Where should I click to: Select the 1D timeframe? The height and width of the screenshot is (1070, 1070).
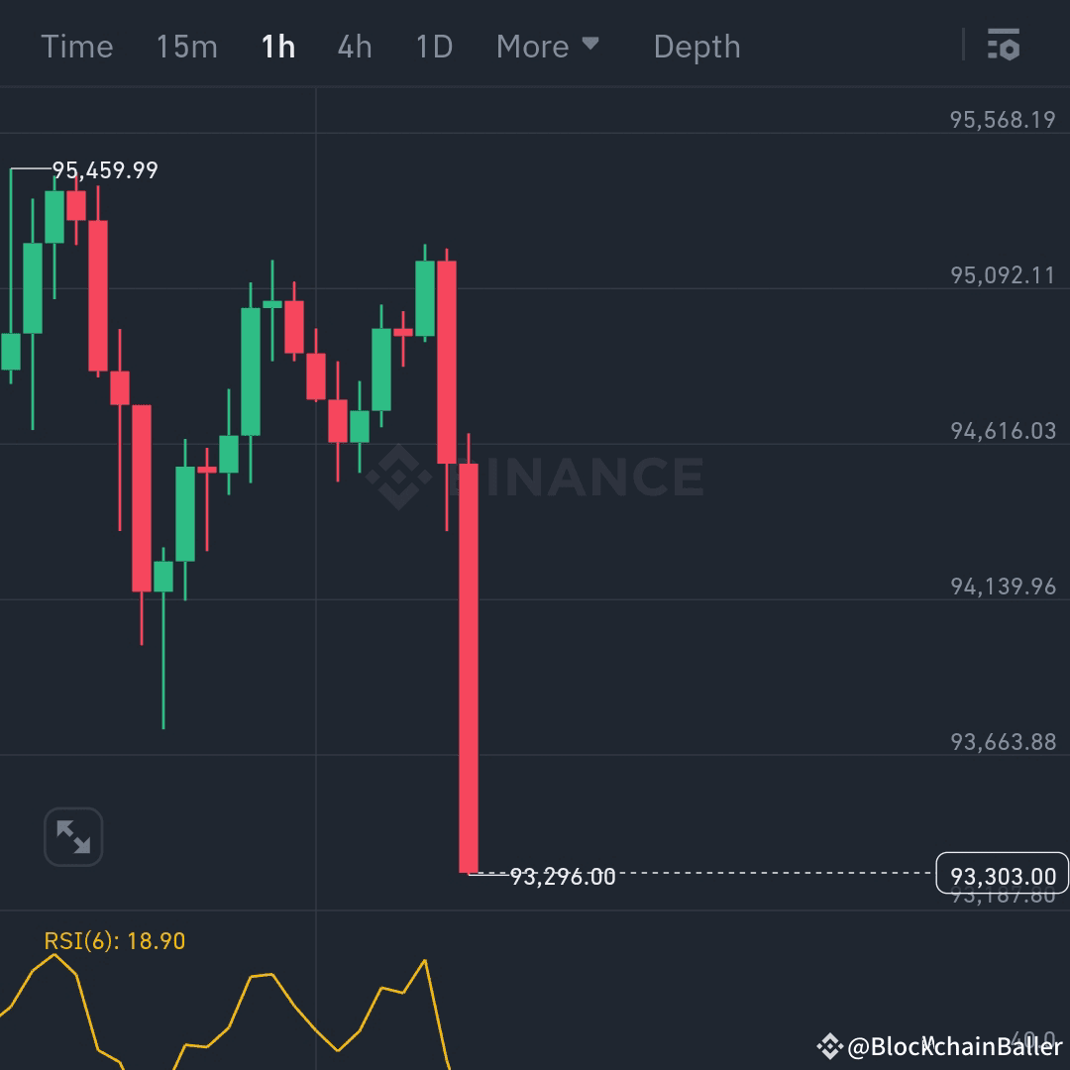[x=433, y=46]
